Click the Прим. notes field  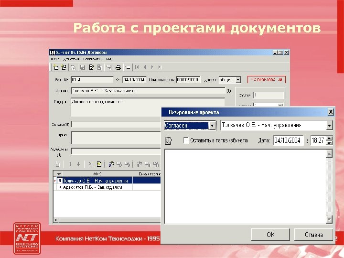coord(116,138)
